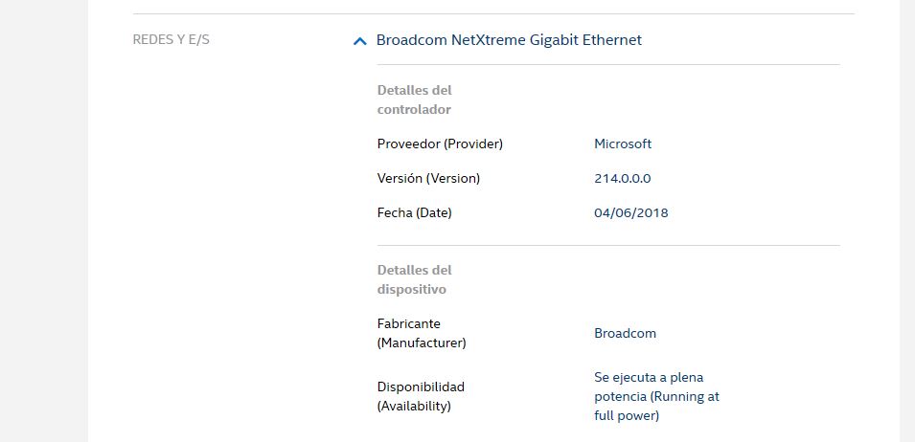Select the Broadcom manufacturer value
The height and width of the screenshot is (442, 915).
(x=625, y=333)
